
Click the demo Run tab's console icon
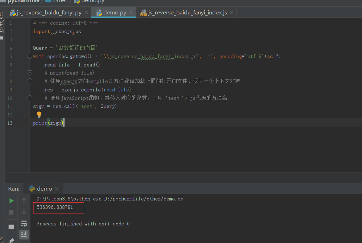click(32, 188)
